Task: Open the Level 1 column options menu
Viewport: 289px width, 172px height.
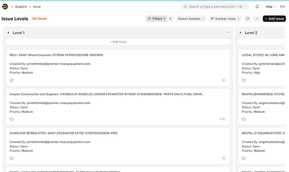Action: click(228, 32)
